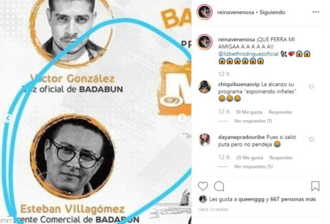
Task: Open chiquibuenasvip's profile avatar
Action: click(x=204, y=87)
